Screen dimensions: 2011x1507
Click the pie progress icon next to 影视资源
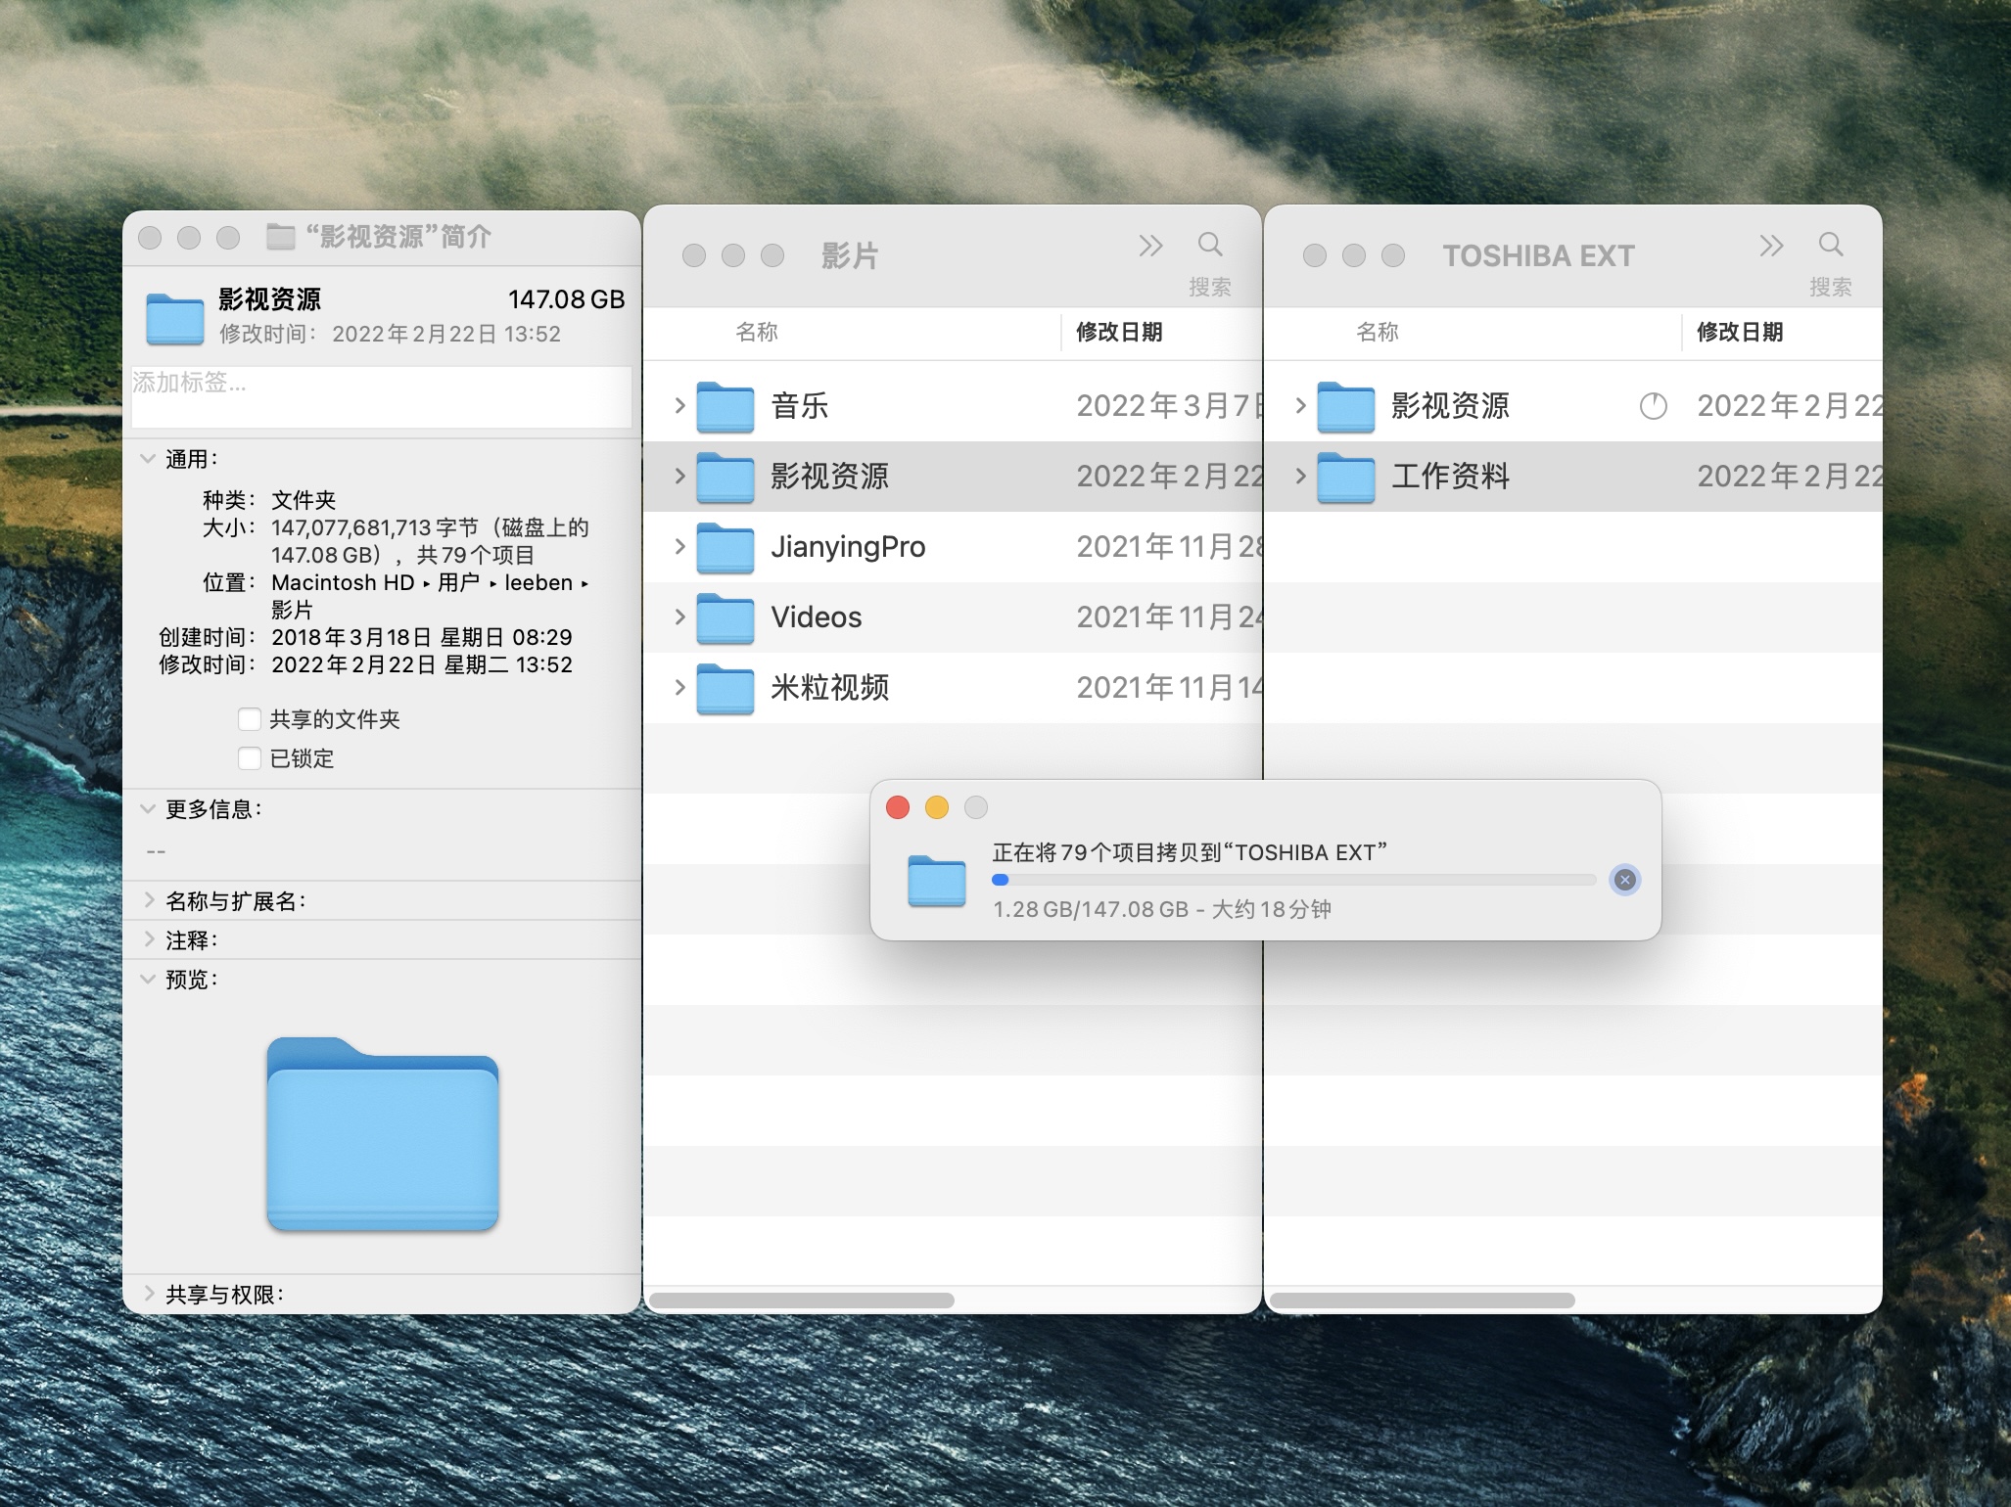pos(1653,406)
